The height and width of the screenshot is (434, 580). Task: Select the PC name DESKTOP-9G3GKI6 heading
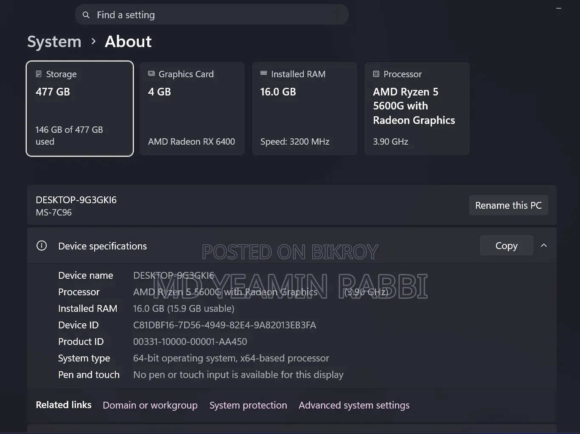pos(76,200)
